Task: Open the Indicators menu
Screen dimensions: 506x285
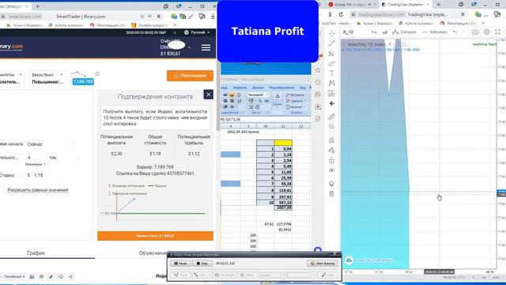Action: (435, 32)
